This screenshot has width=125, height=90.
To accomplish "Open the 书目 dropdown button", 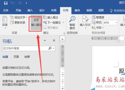I will pos(97,27).
